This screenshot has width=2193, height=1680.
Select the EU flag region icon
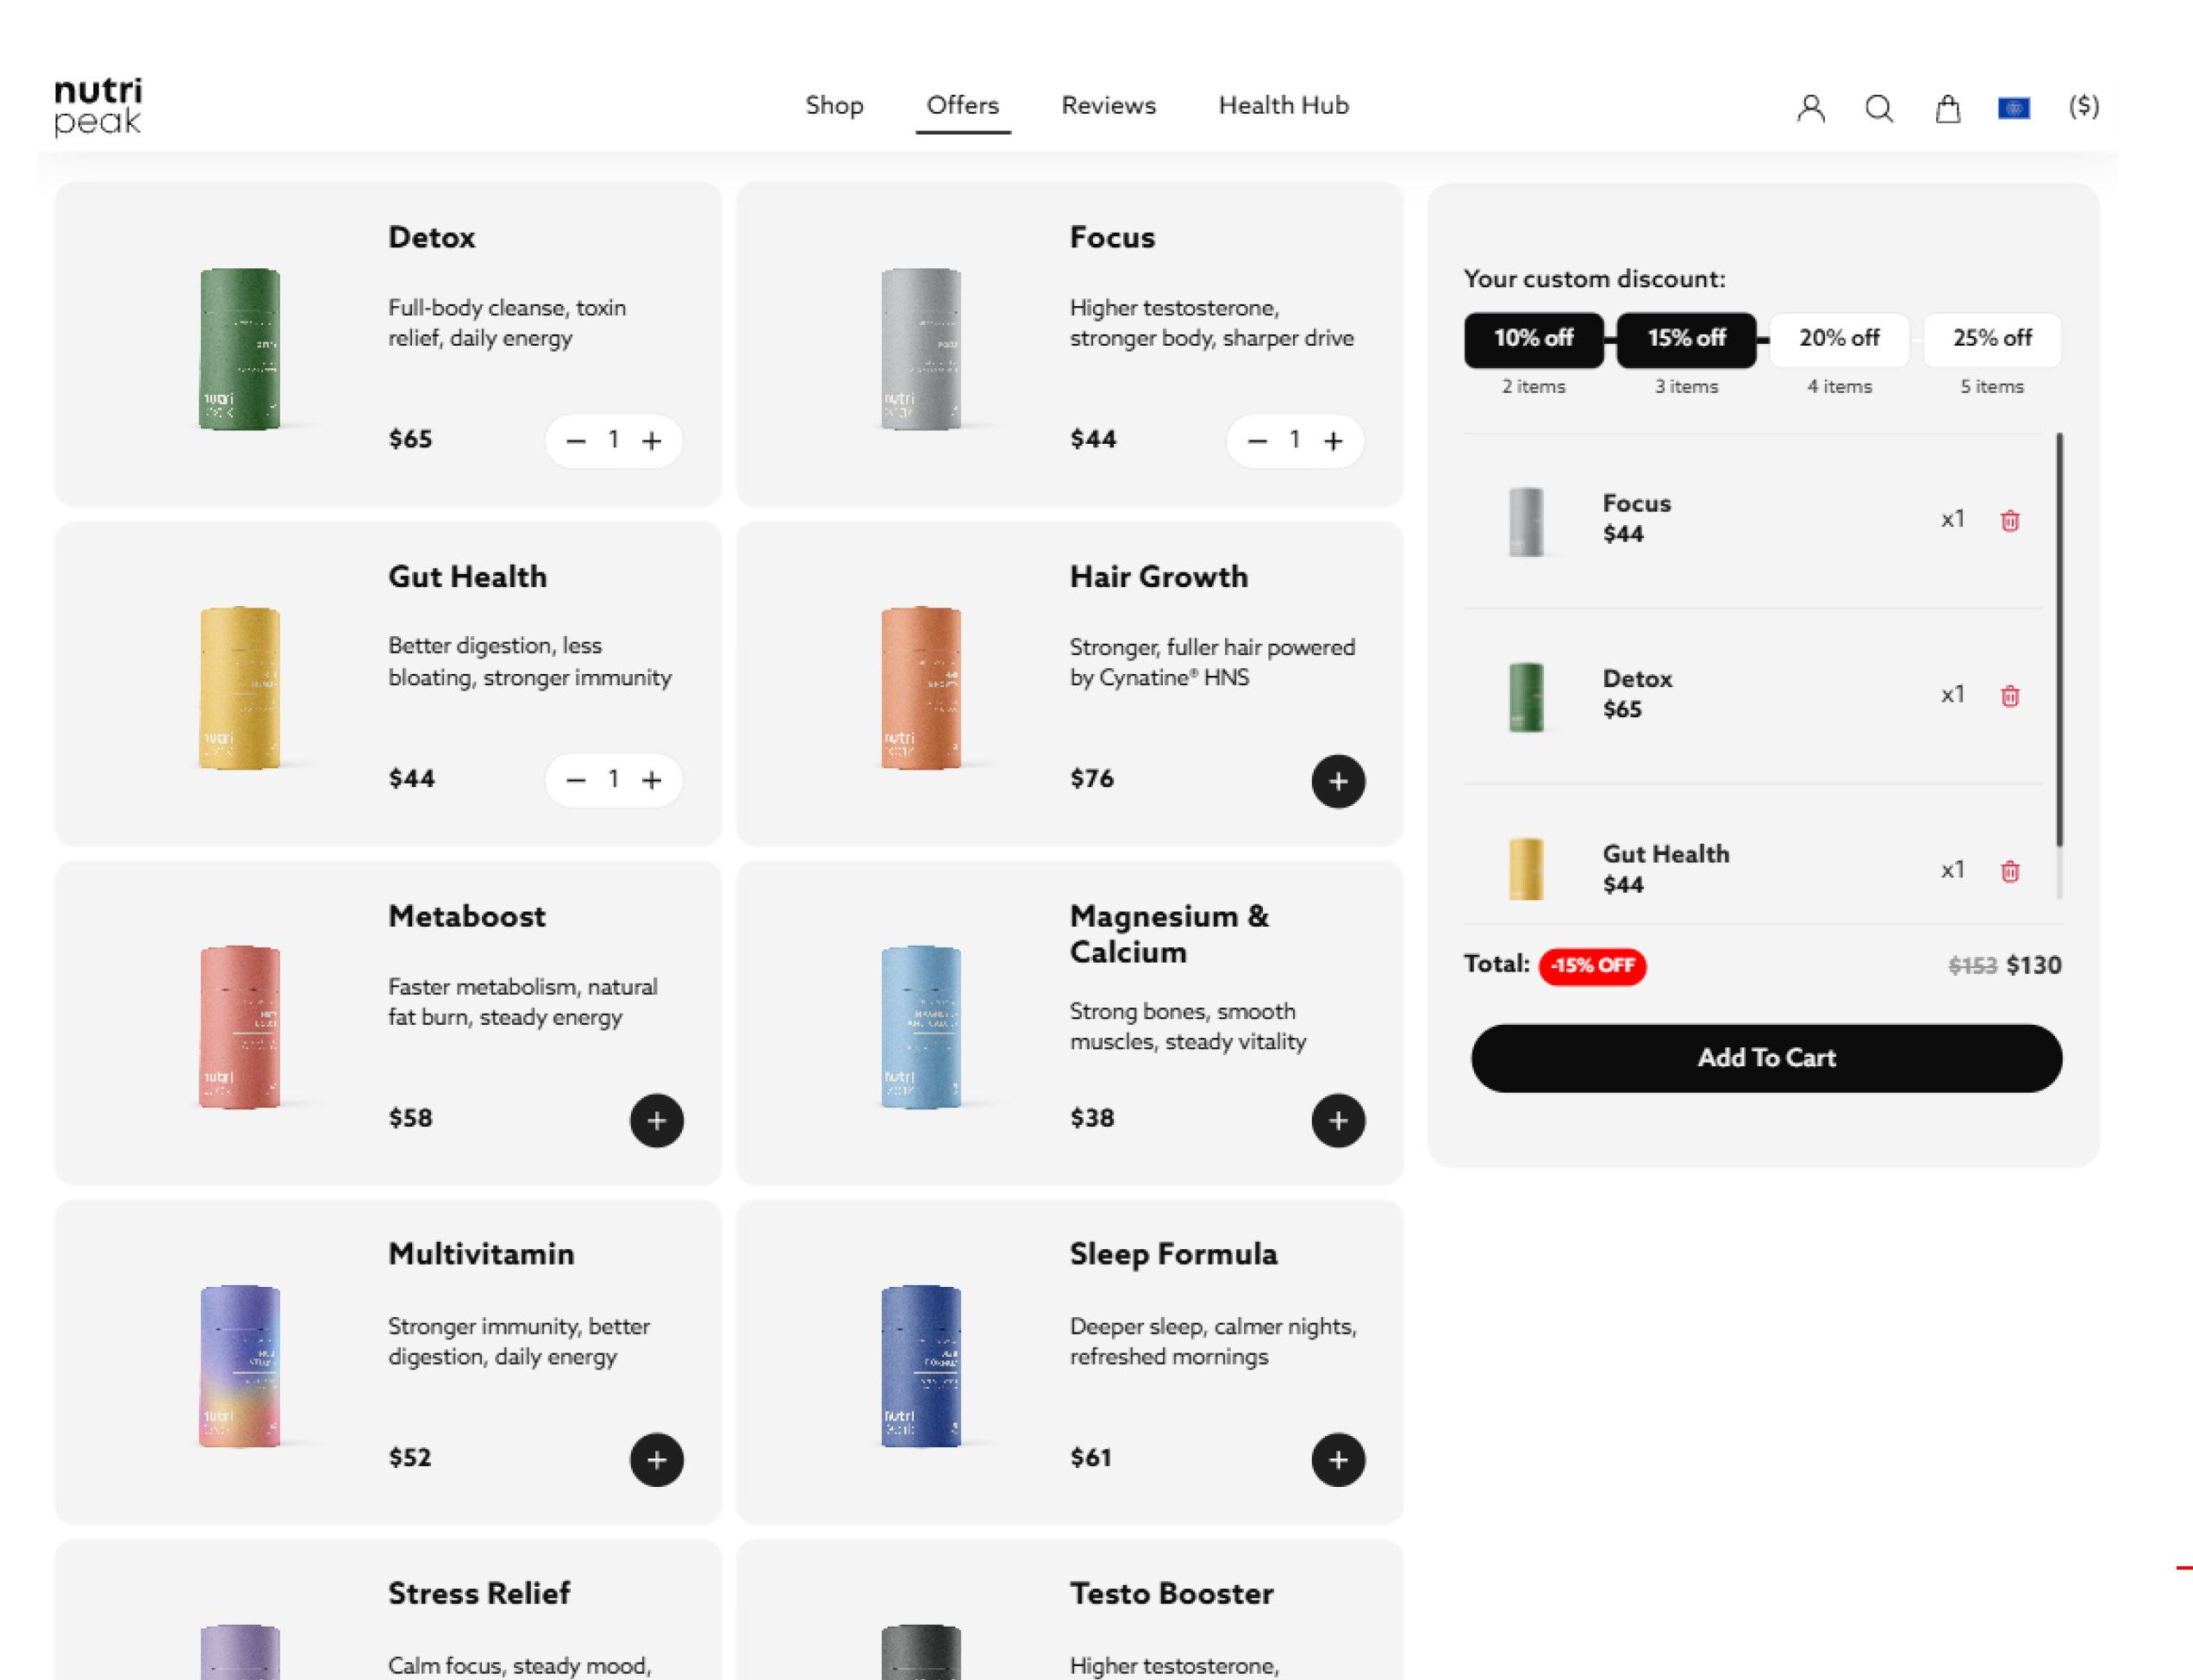2013,108
